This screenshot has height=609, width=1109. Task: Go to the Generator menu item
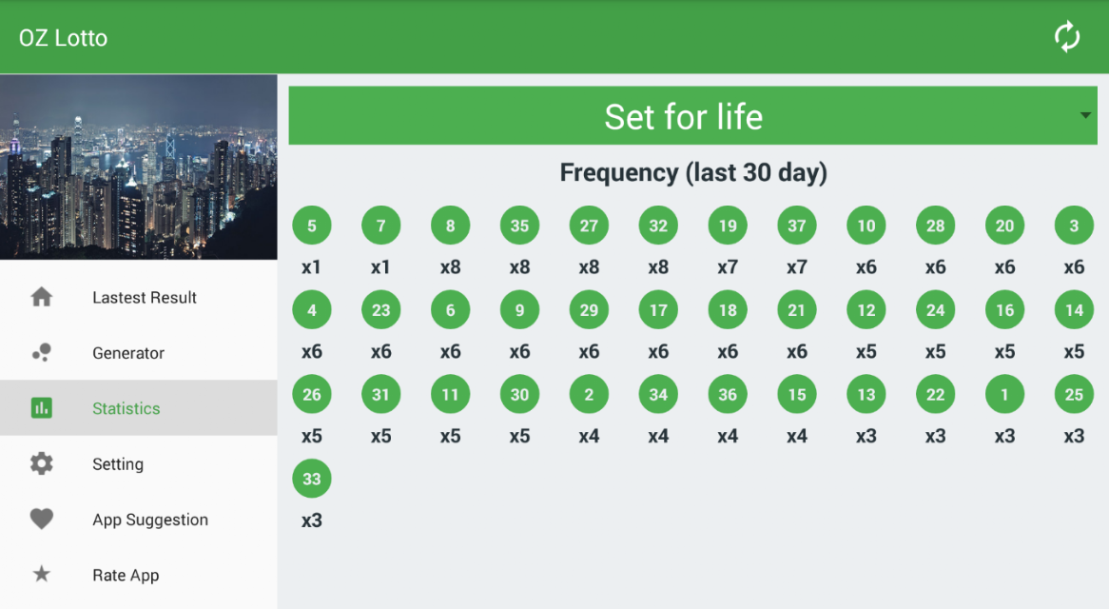[139, 352]
